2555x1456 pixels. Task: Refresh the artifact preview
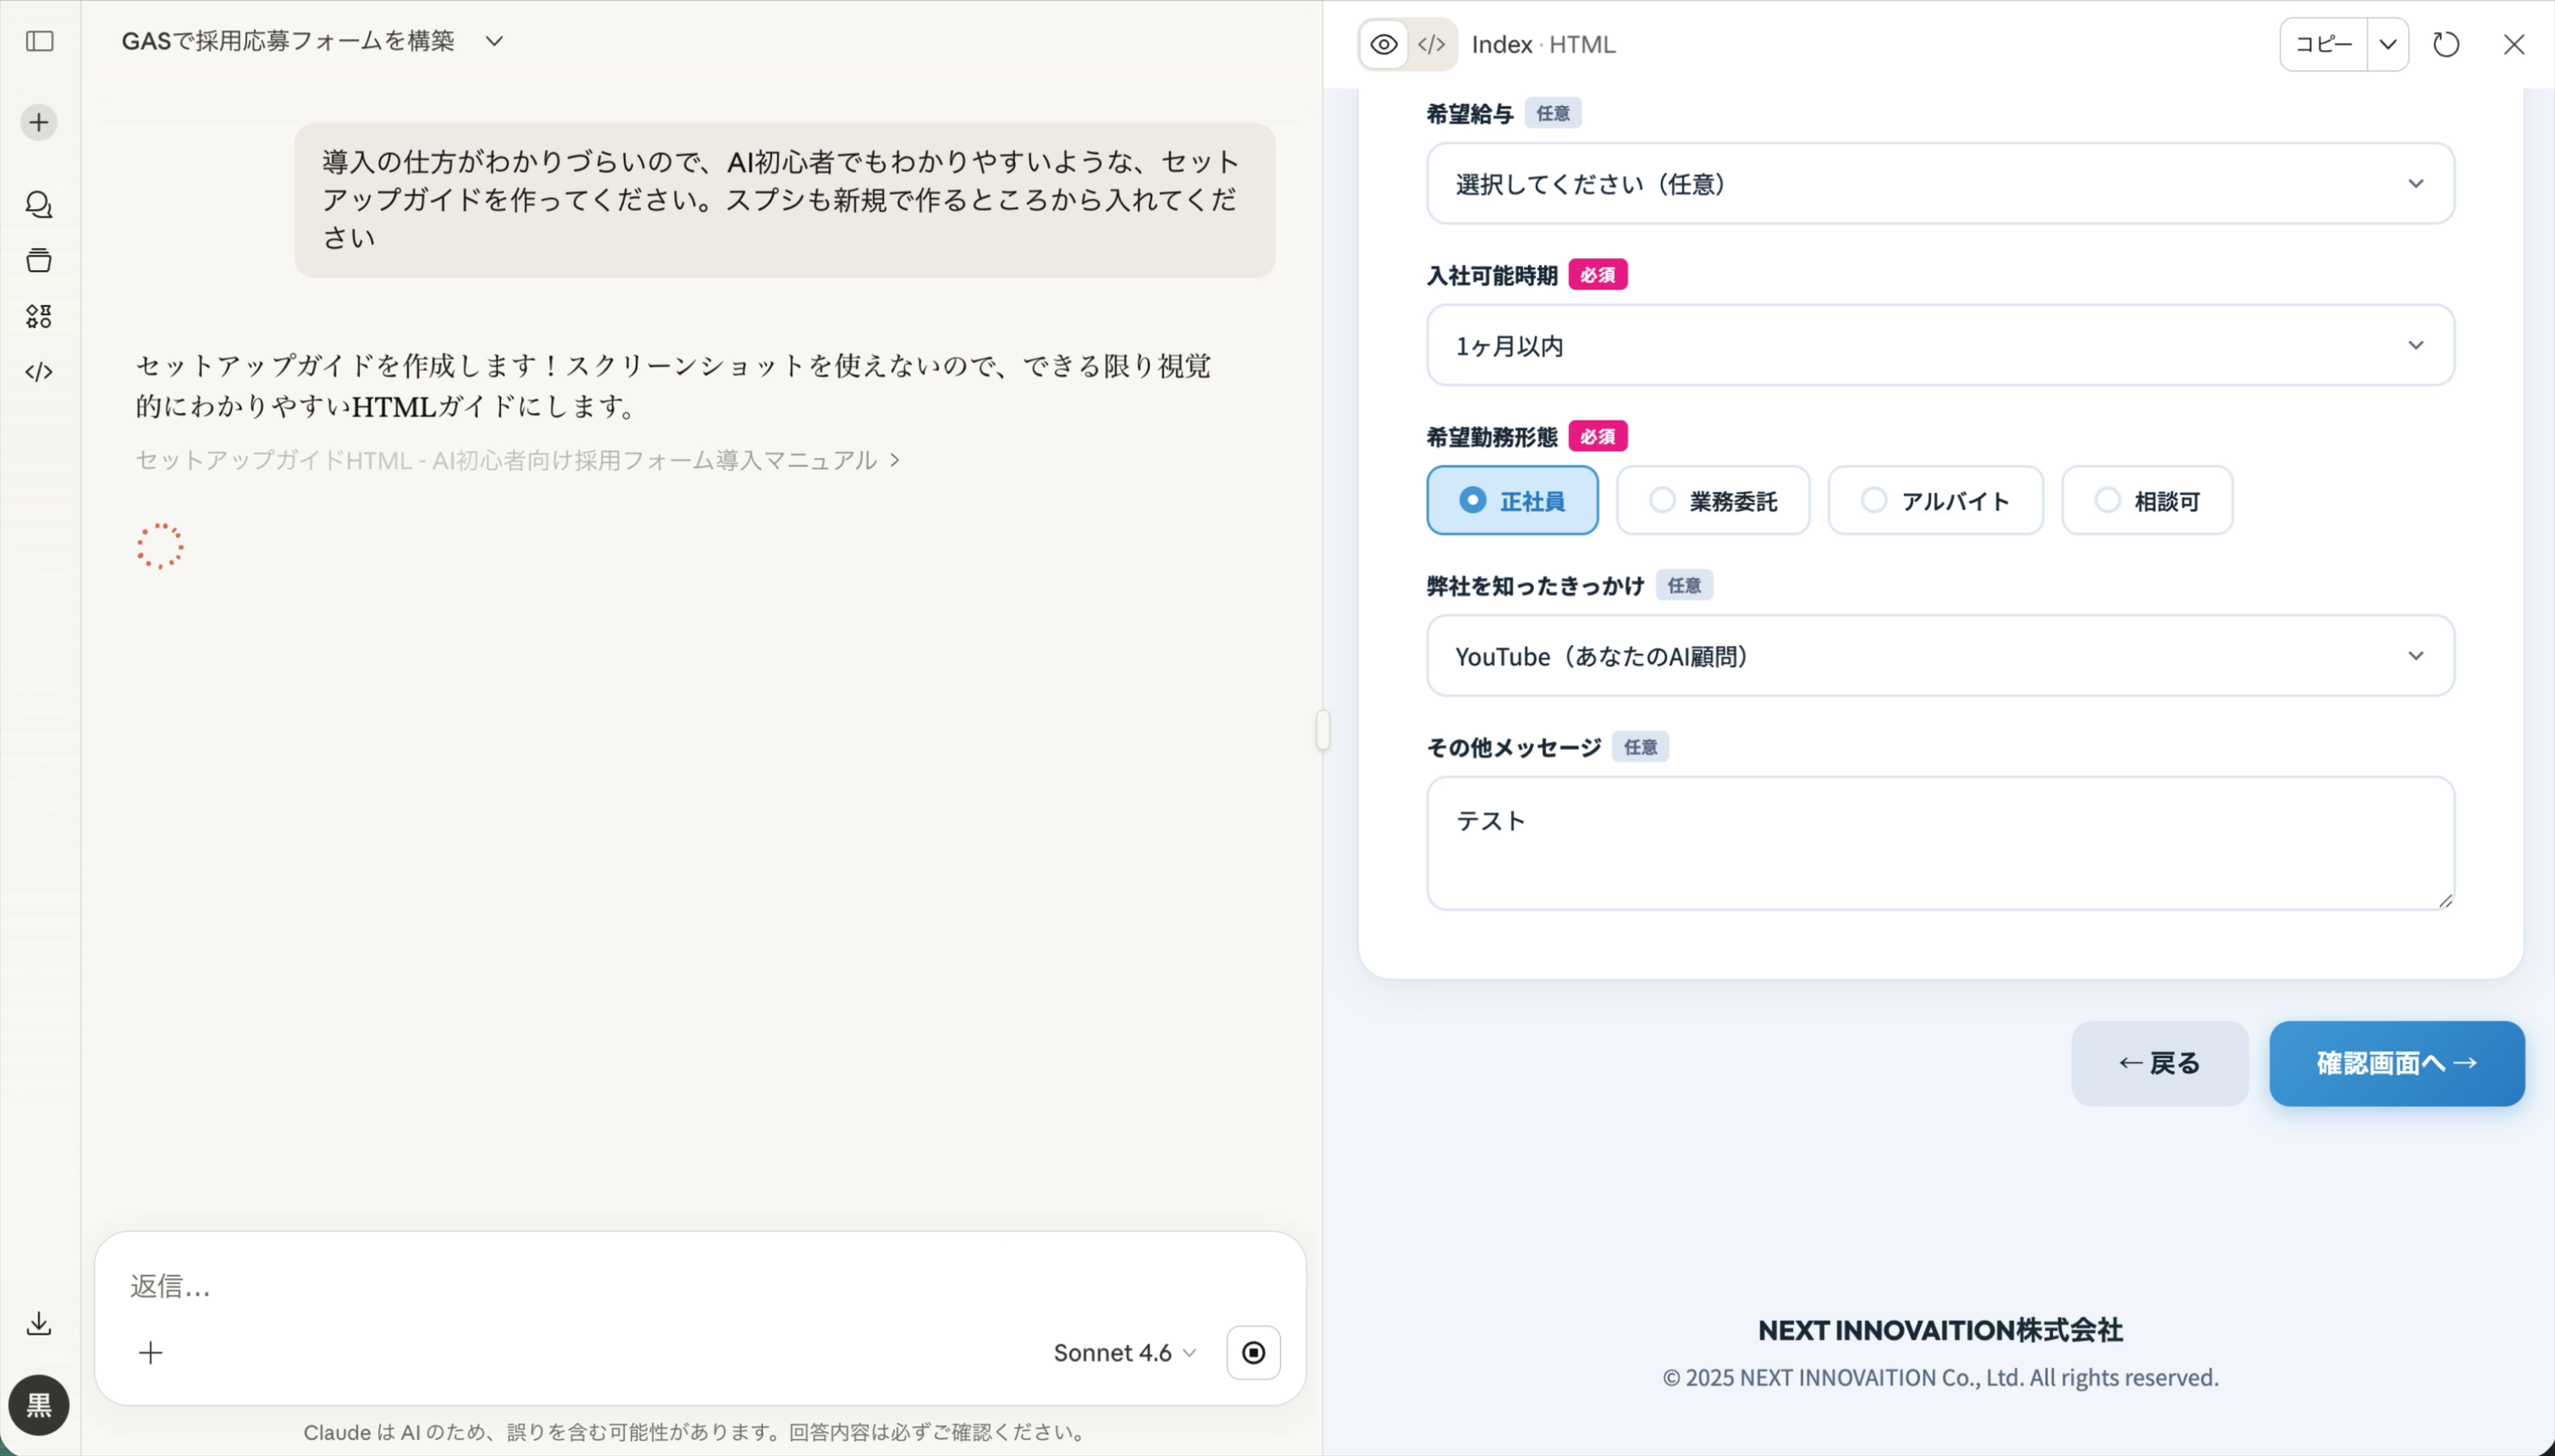2445,44
